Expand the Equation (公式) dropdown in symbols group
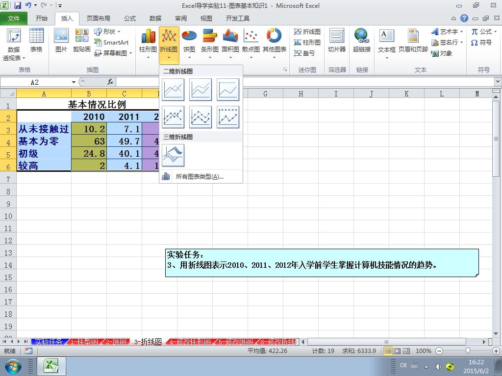The height and width of the screenshot is (376, 502). pos(495,32)
